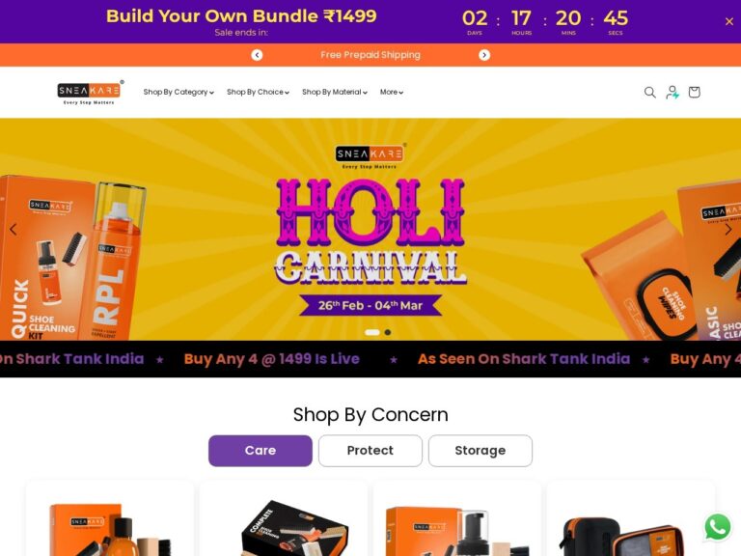Viewport: 741px width, 556px height.
Task: Switch to the Protect tab
Action: (x=370, y=451)
